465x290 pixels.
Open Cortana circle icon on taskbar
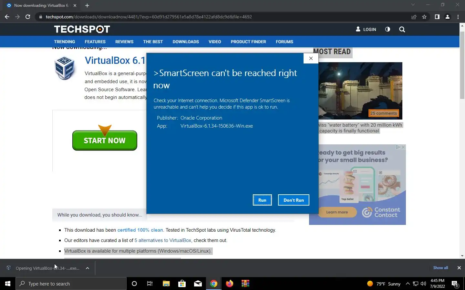coord(134,284)
